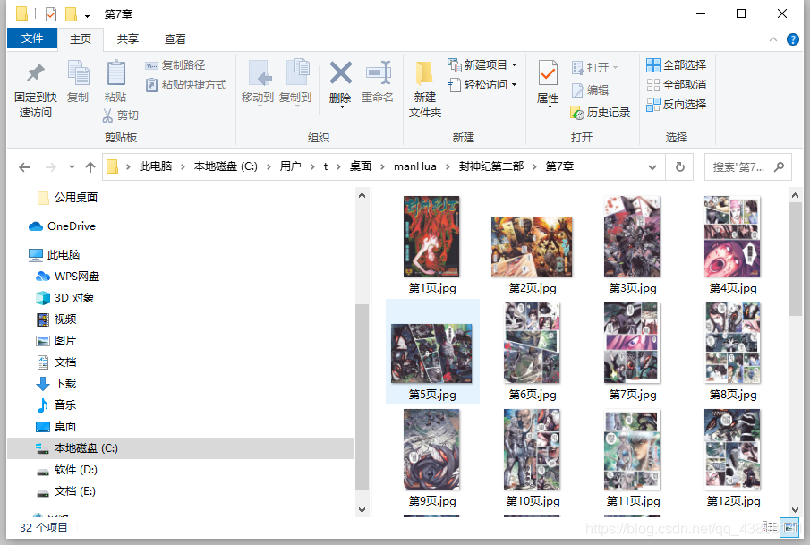Click Select all (全部选择)

pyautogui.click(x=676, y=65)
